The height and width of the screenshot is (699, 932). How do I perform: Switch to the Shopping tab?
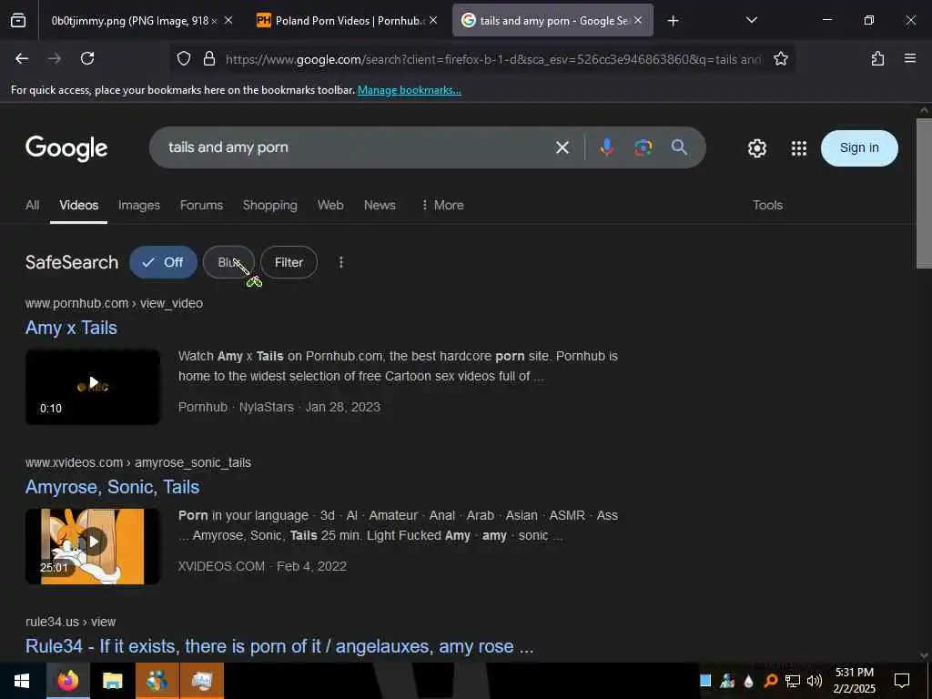click(269, 205)
